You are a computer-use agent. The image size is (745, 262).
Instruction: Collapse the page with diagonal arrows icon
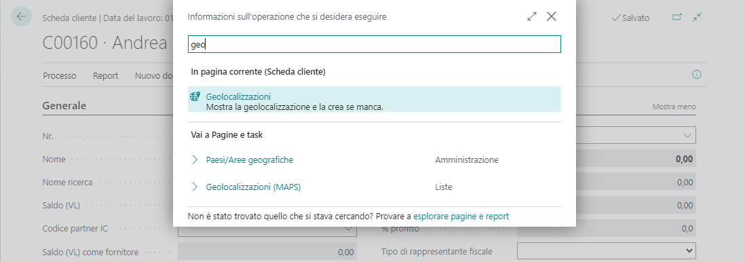pos(697,17)
